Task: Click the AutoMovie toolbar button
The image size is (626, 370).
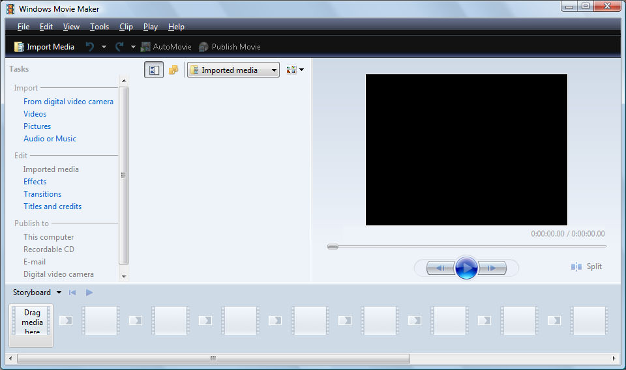Action: 166,47
